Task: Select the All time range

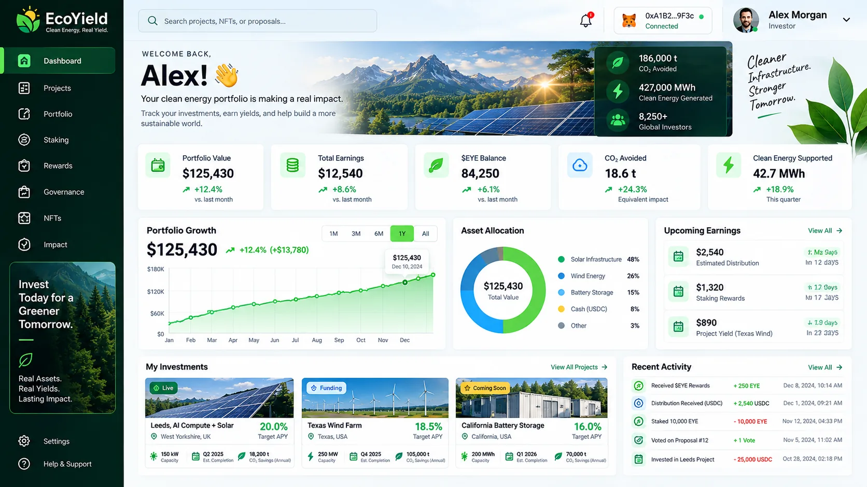Action: [426, 233]
